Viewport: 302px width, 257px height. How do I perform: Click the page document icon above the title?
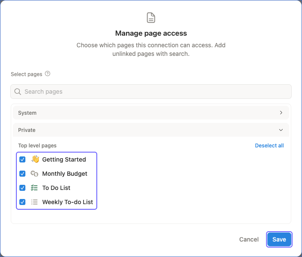coord(151,18)
